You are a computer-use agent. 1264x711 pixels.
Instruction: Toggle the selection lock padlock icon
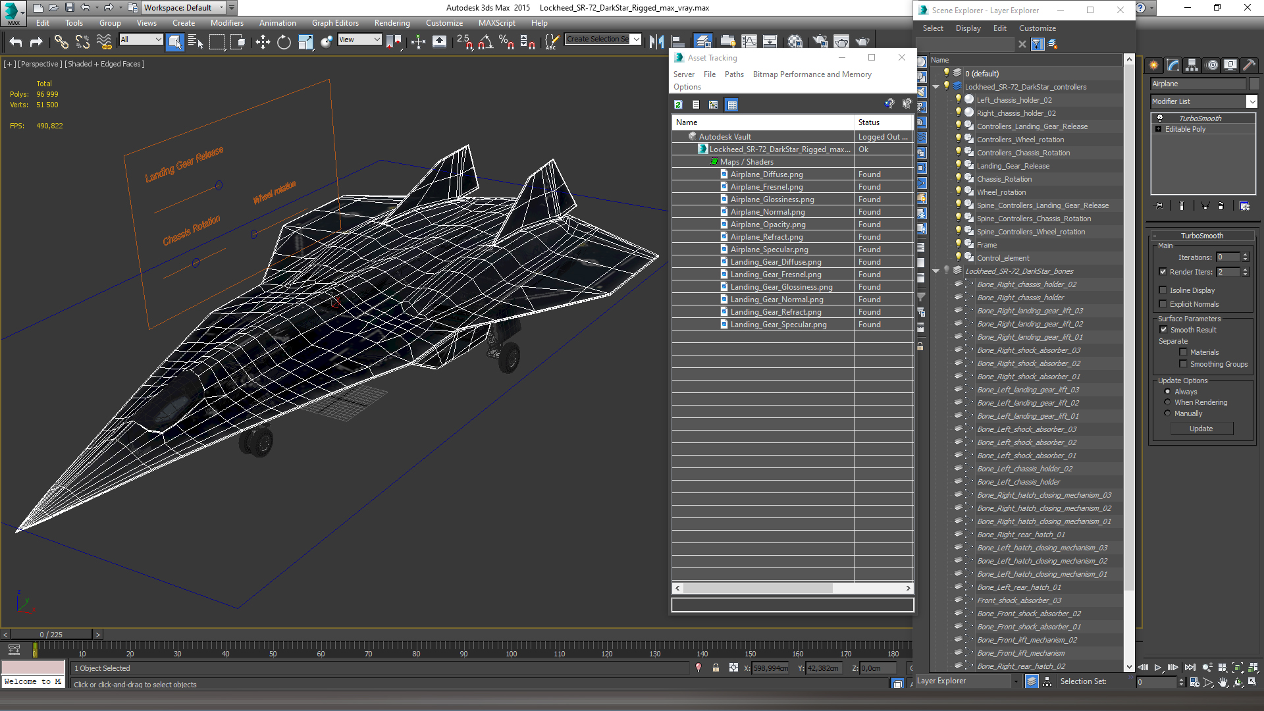716,668
